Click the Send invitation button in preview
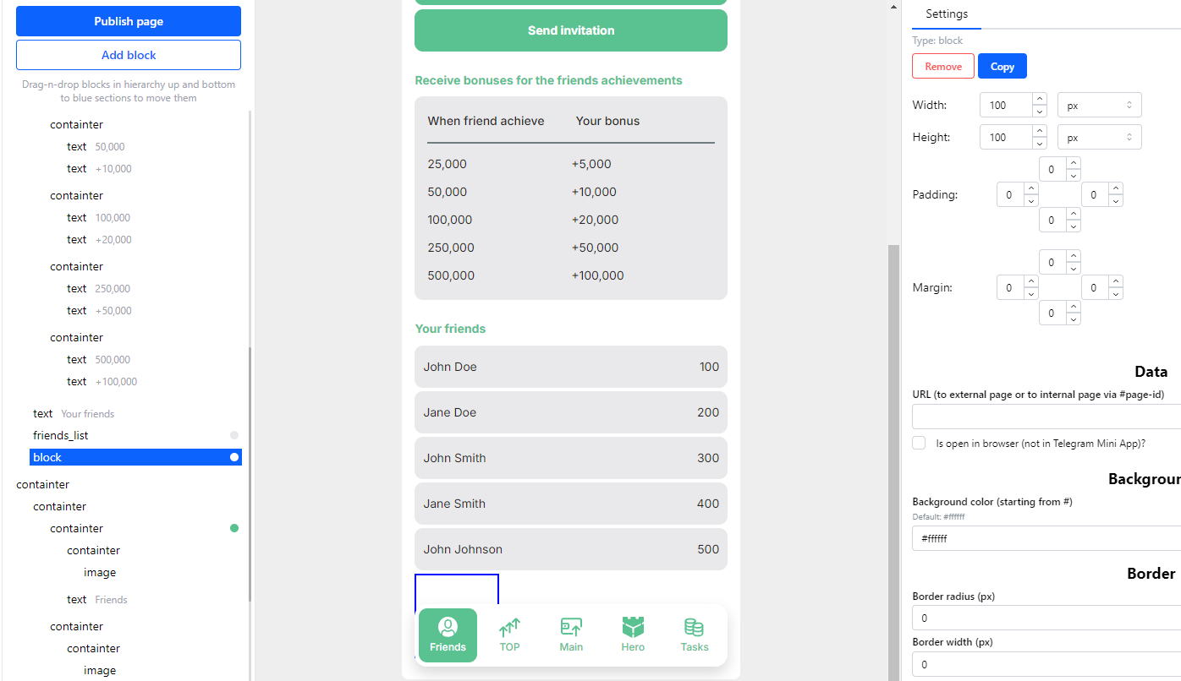The height and width of the screenshot is (681, 1181). click(x=571, y=30)
